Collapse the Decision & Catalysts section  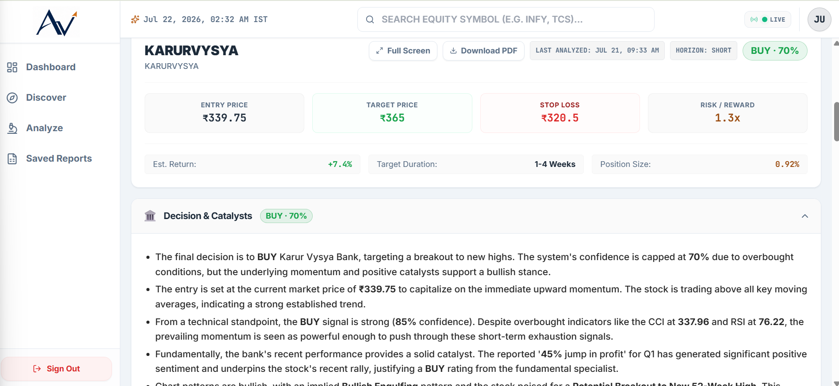tap(805, 216)
